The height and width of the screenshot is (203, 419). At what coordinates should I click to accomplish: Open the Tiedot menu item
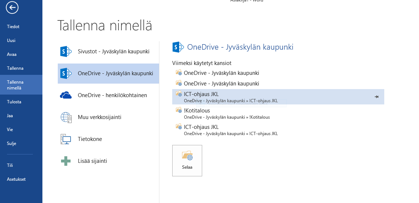[x=13, y=27]
